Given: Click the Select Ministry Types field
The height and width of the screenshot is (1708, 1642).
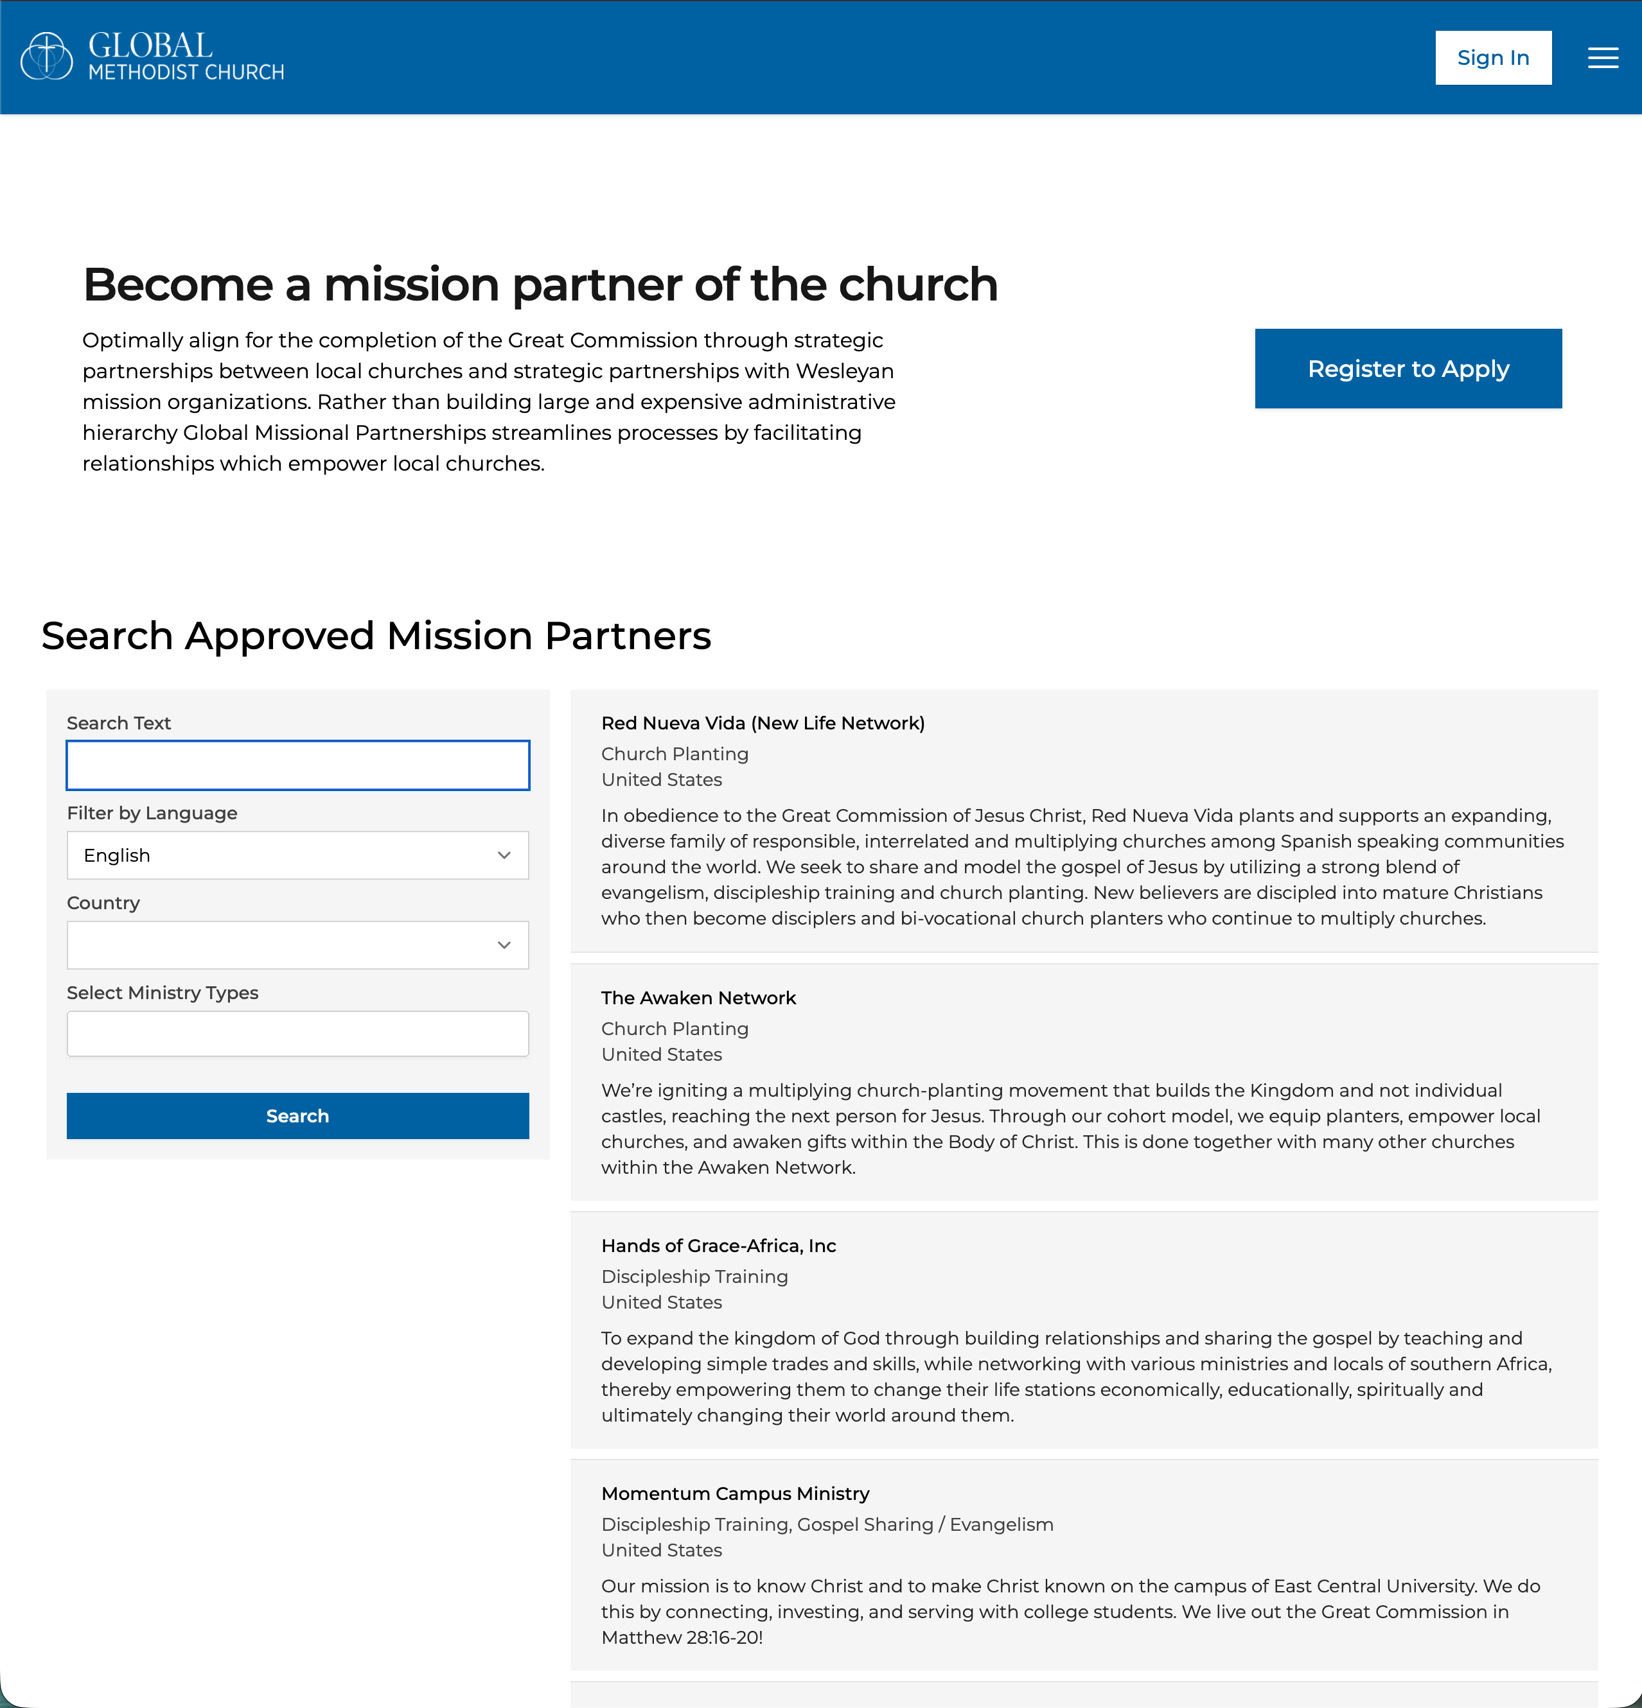Looking at the screenshot, I should [x=298, y=1034].
